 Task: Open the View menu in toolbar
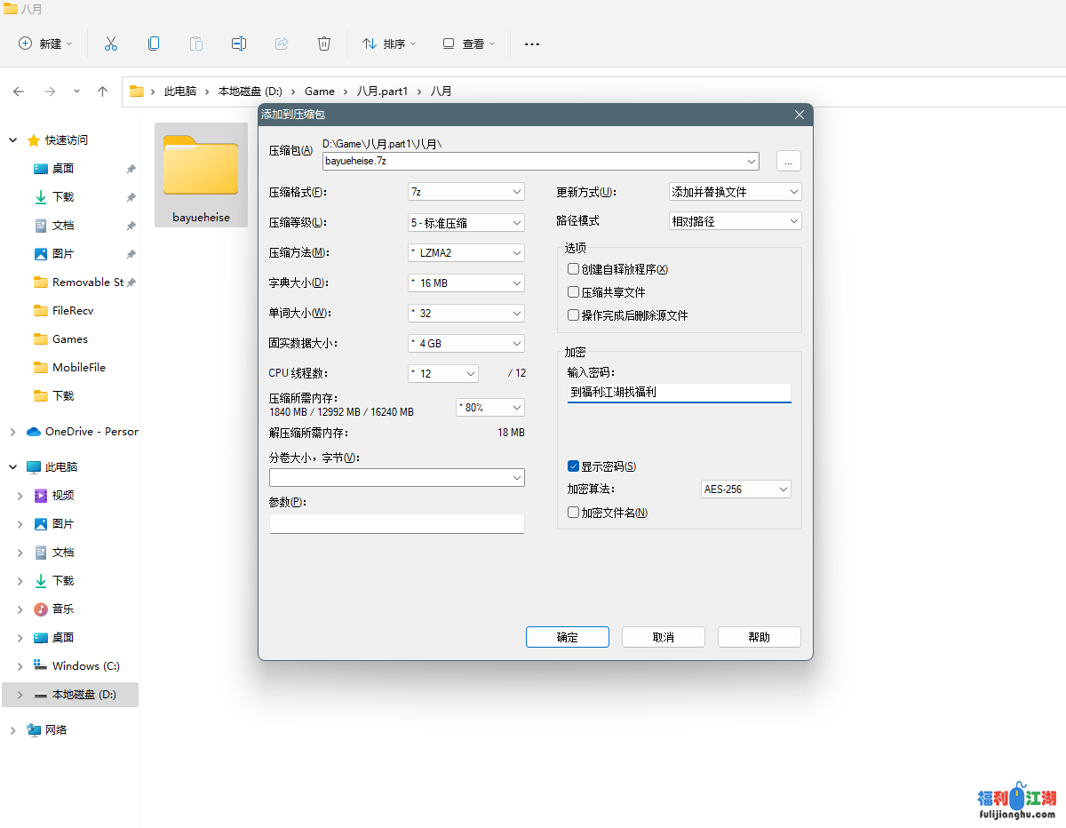[469, 44]
